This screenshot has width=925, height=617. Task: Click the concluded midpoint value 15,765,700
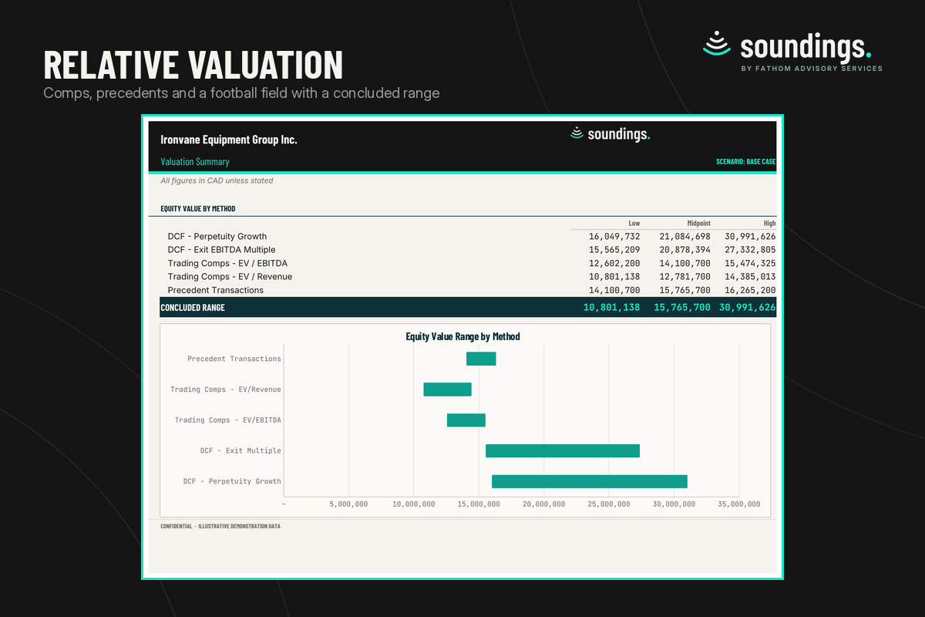(682, 307)
